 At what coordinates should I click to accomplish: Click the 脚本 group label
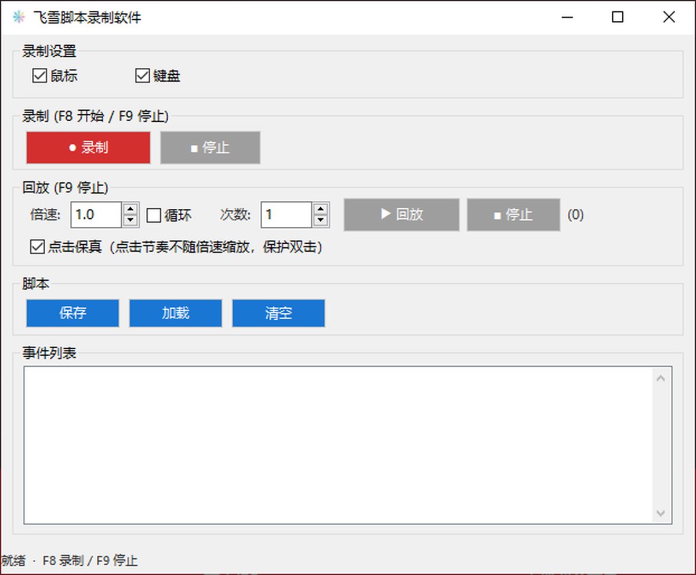click(36, 284)
